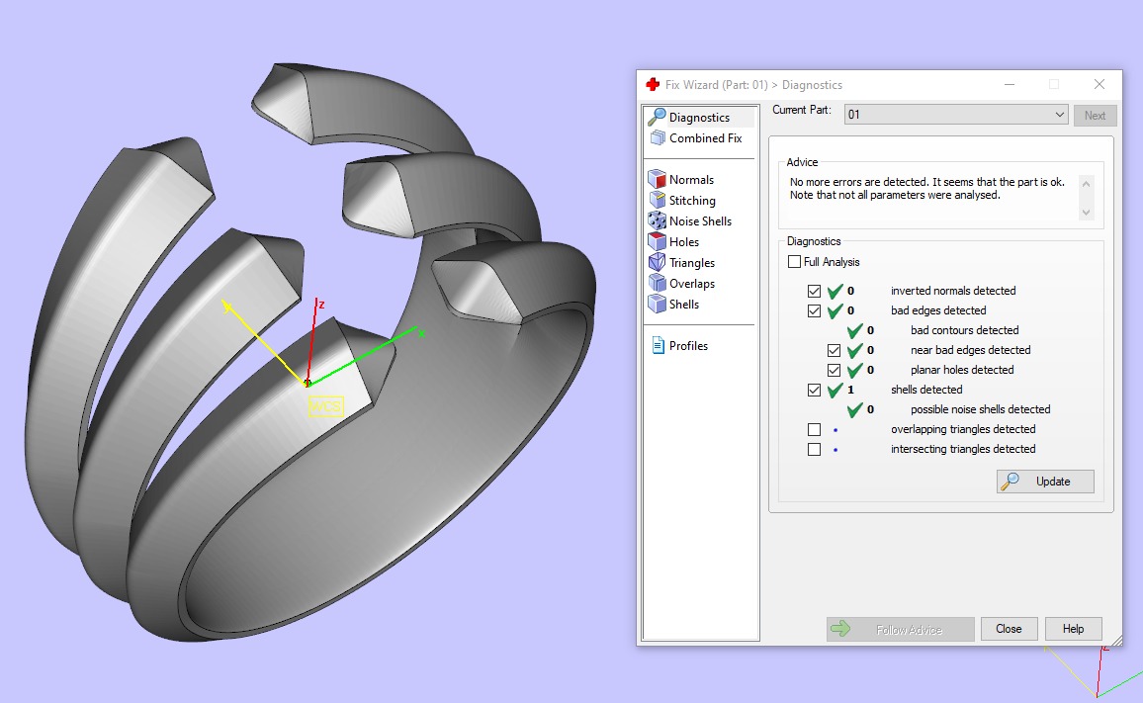Click the Follow Advice button
This screenshot has height=703, width=1143.
point(900,630)
